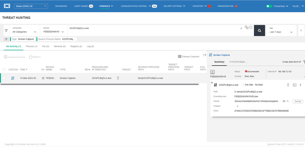This screenshot has width=305, height=147.
Task: Click Choose Columns
Action: 189,56
